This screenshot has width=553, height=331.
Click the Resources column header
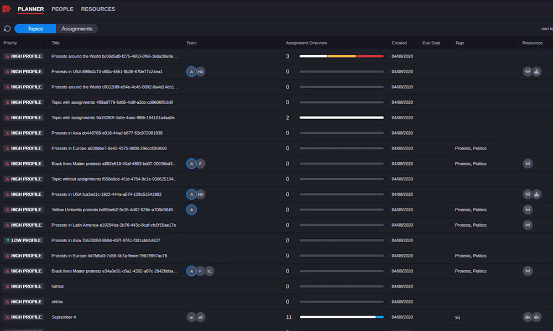pos(532,43)
